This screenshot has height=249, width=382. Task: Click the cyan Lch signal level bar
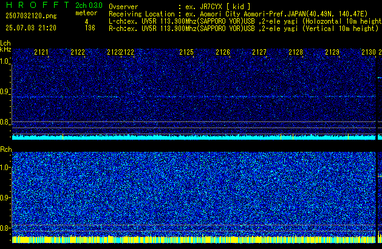[194, 137]
